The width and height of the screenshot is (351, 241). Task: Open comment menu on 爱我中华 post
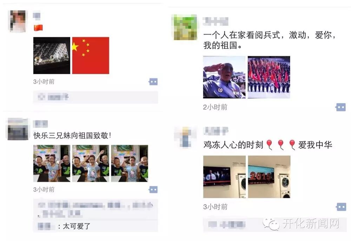[x=341, y=207]
